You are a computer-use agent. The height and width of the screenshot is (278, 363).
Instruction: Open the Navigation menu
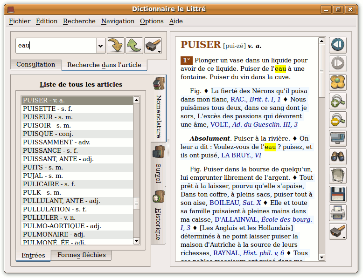118,21
